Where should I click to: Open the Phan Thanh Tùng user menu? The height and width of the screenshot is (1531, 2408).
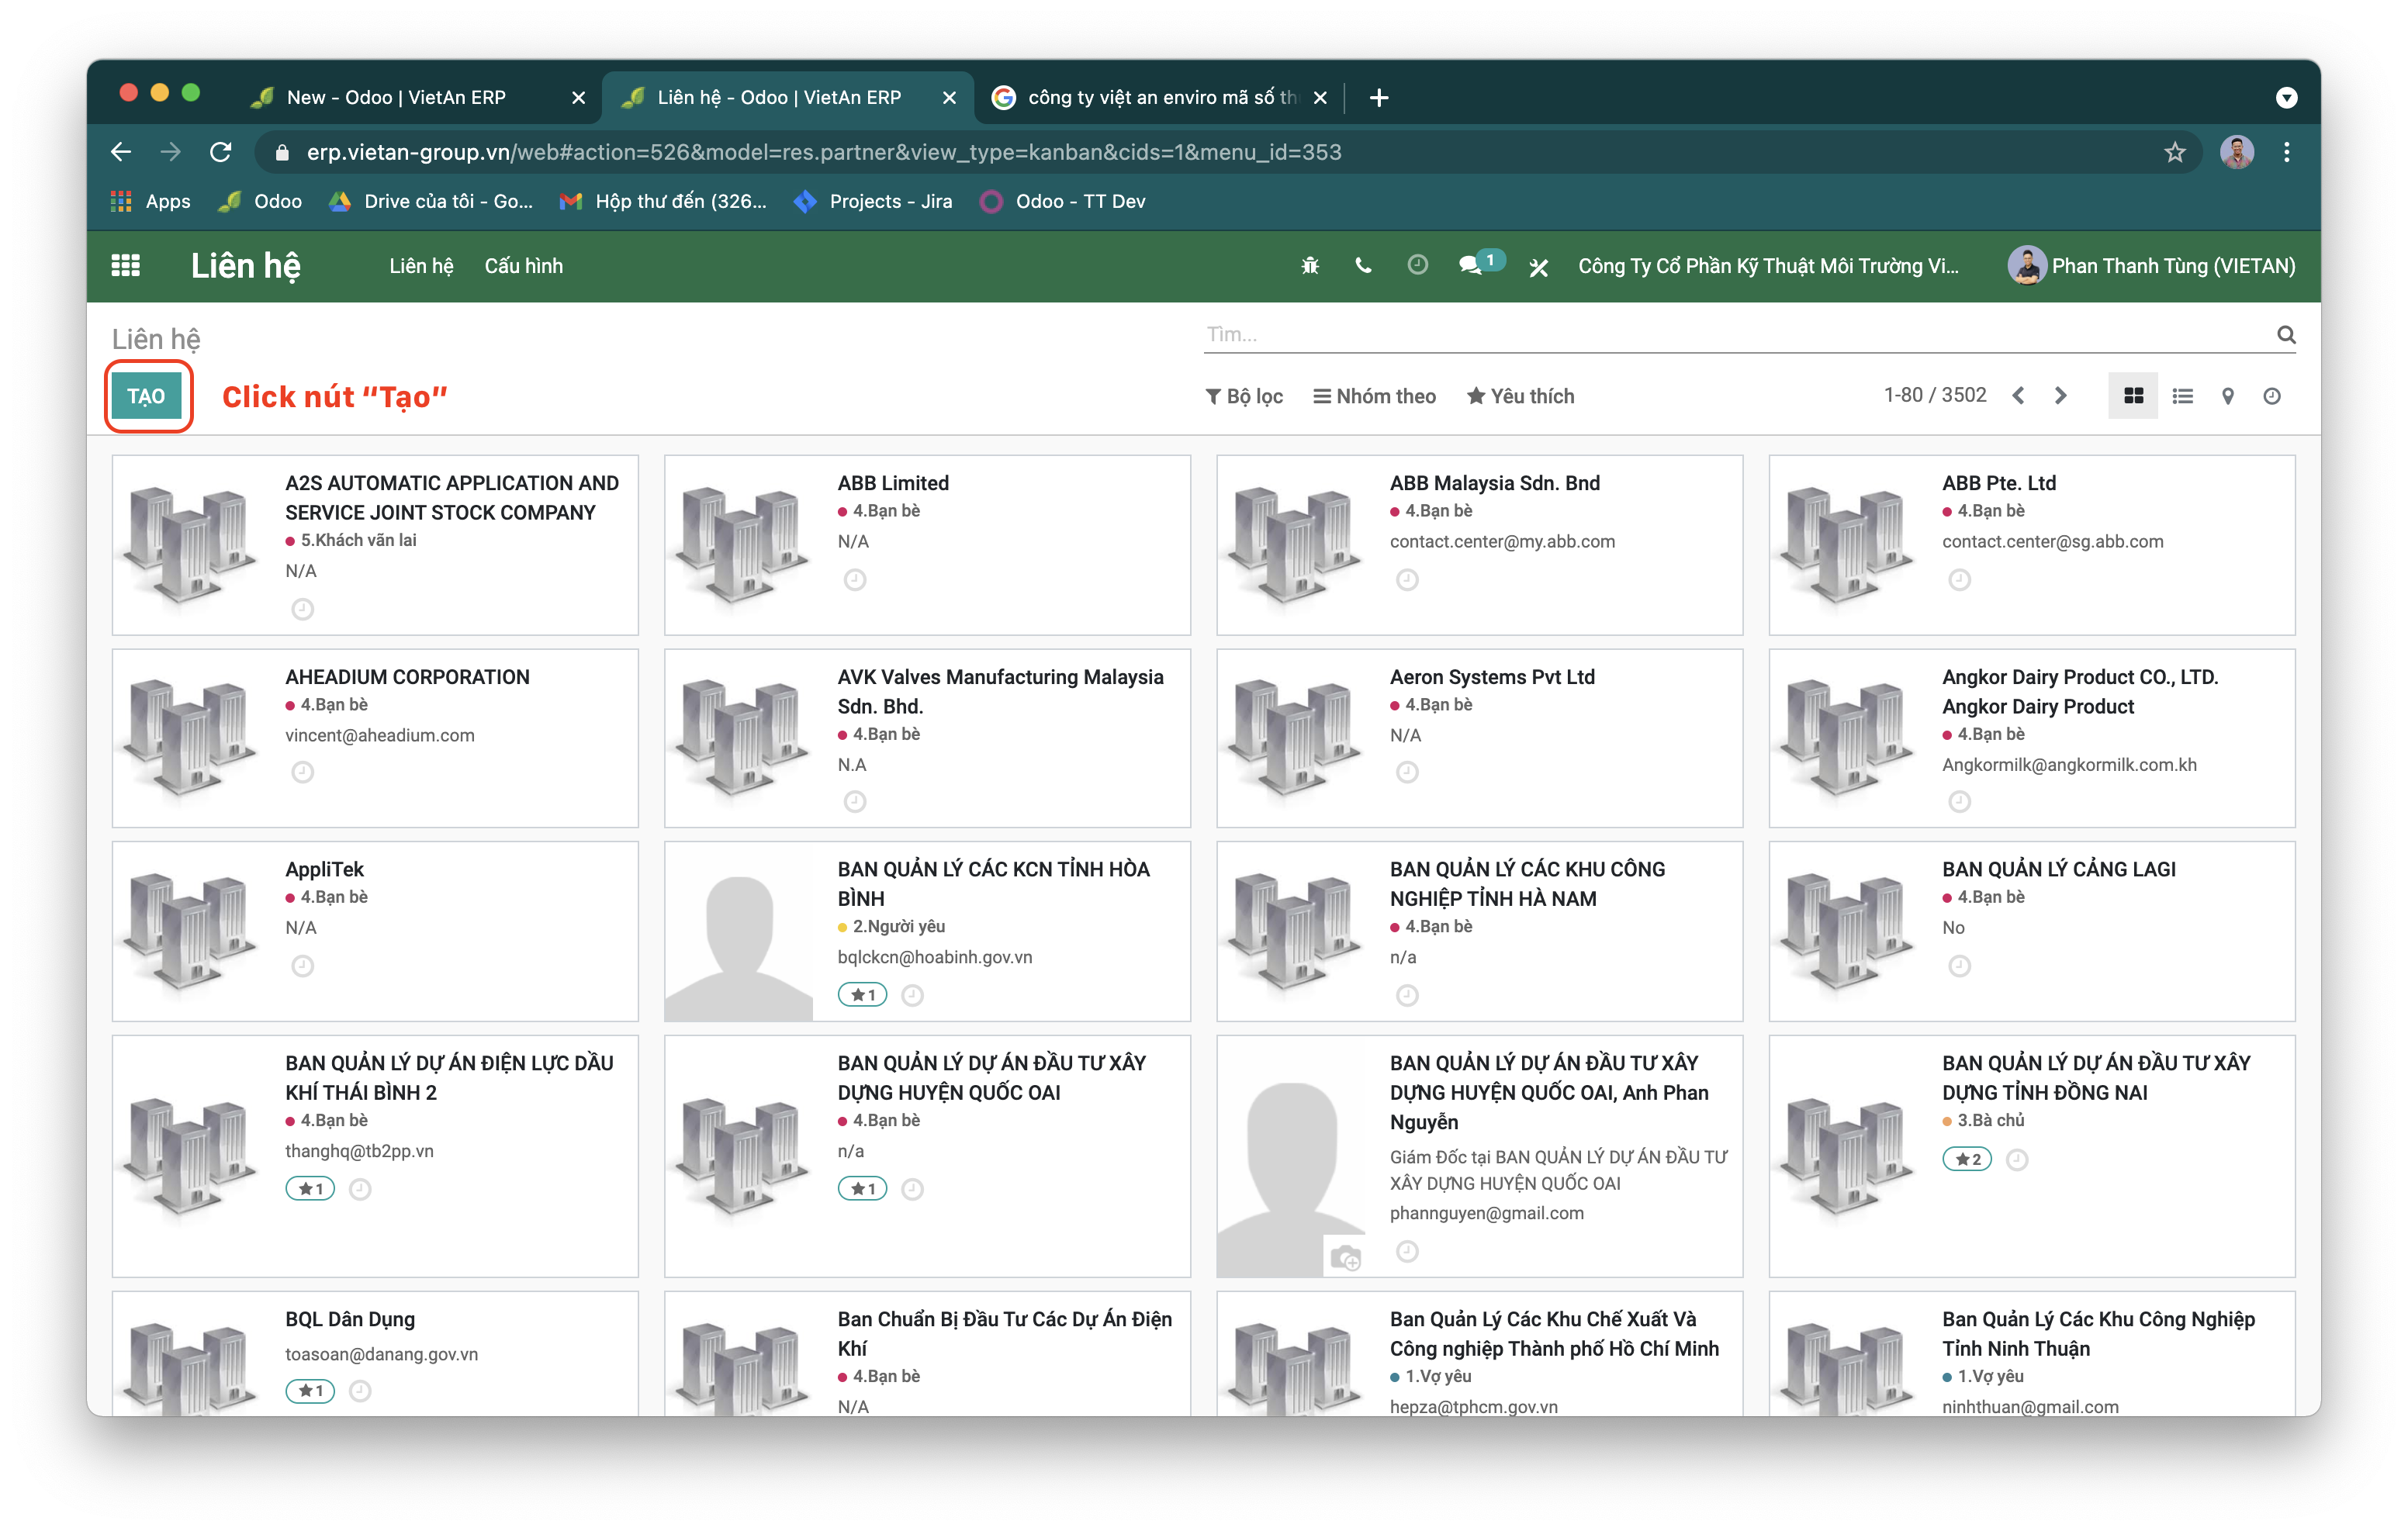point(2152,266)
